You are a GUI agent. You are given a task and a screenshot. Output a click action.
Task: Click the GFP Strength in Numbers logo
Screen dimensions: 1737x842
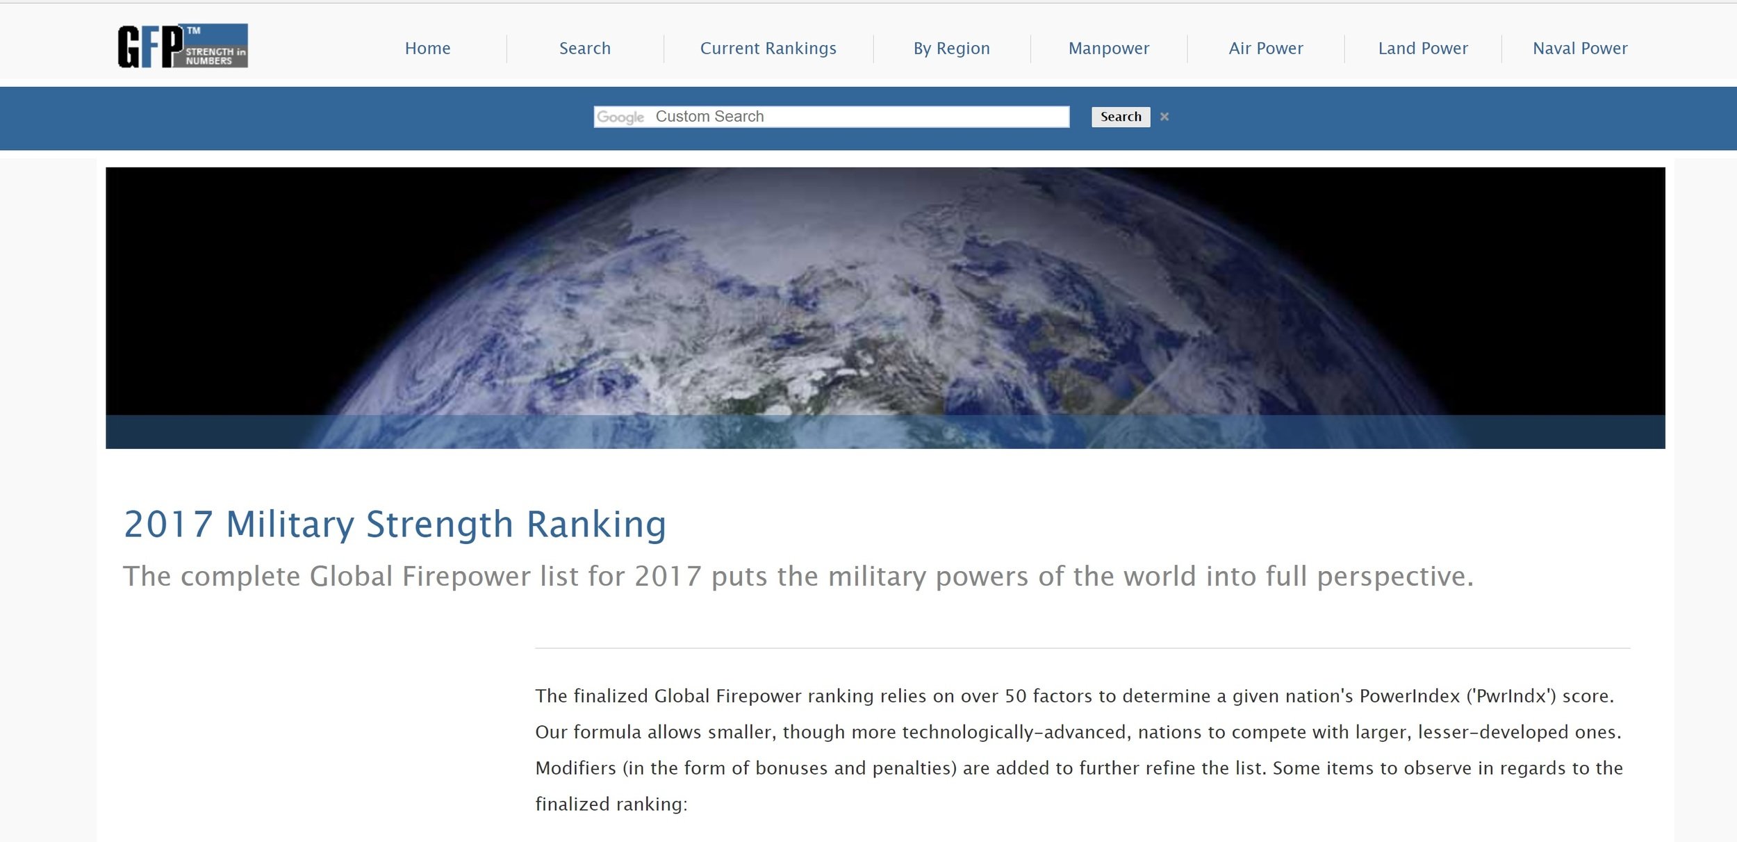click(183, 47)
